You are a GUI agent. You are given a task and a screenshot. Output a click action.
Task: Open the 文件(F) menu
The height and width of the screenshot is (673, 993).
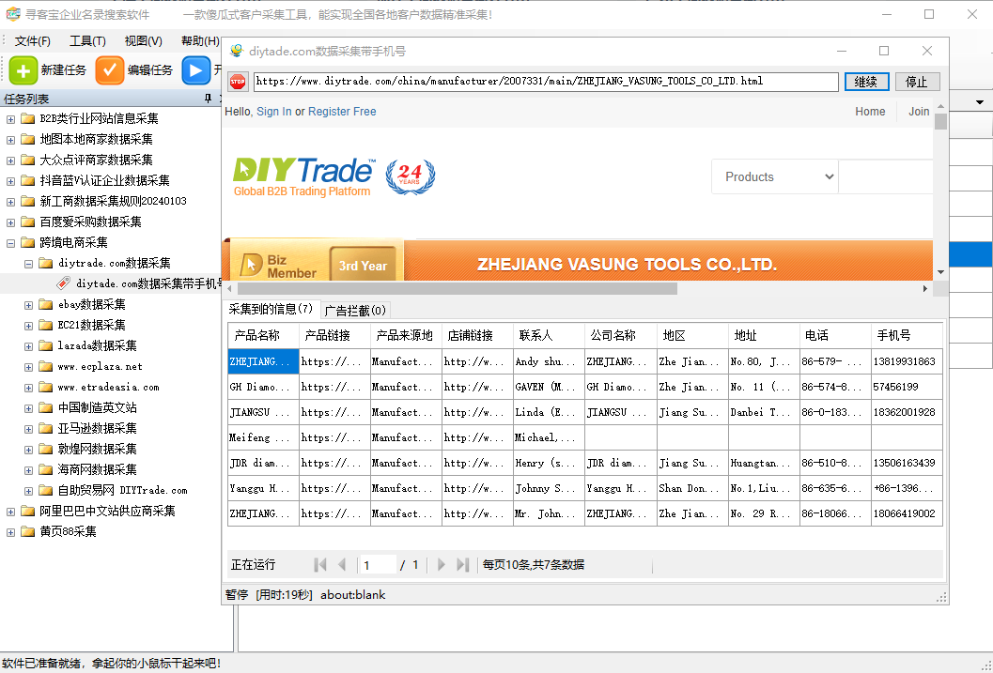(32, 41)
